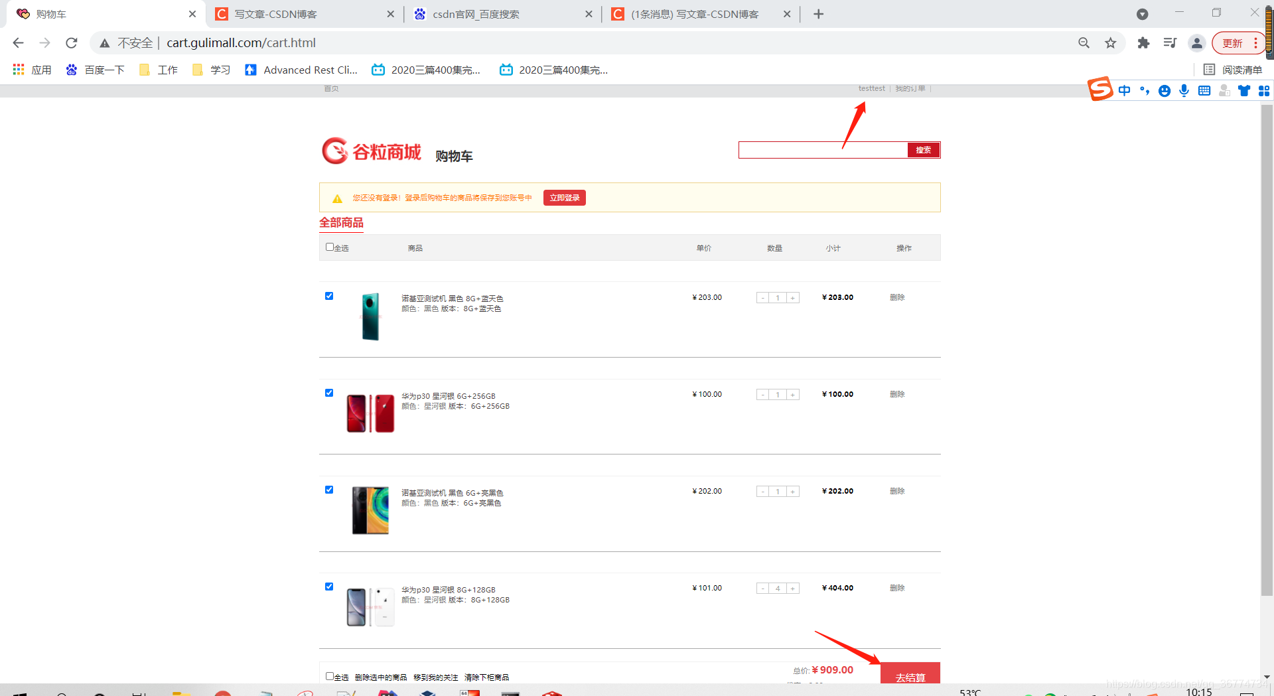
Task: Open the 我的订单 link
Action: (910, 89)
